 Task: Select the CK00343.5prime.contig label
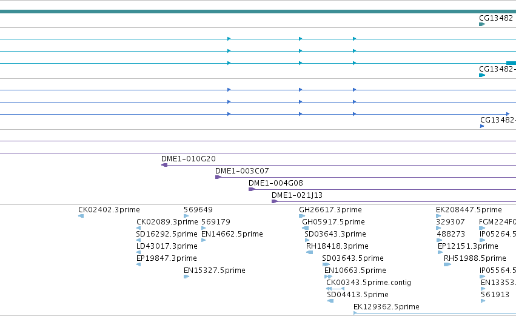click(369, 283)
